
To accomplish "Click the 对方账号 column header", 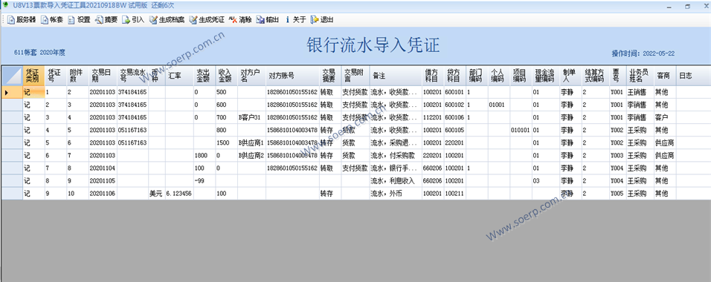I will click(x=292, y=76).
